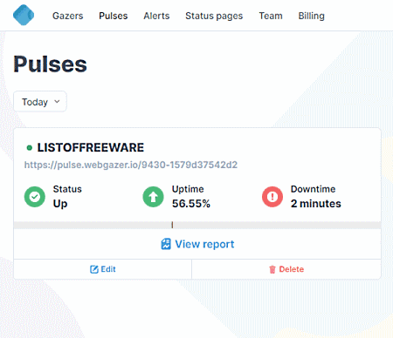Click the 56.55% uptime value
Image resolution: width=393 pixels, height=338 pixels.
point(191,204)
